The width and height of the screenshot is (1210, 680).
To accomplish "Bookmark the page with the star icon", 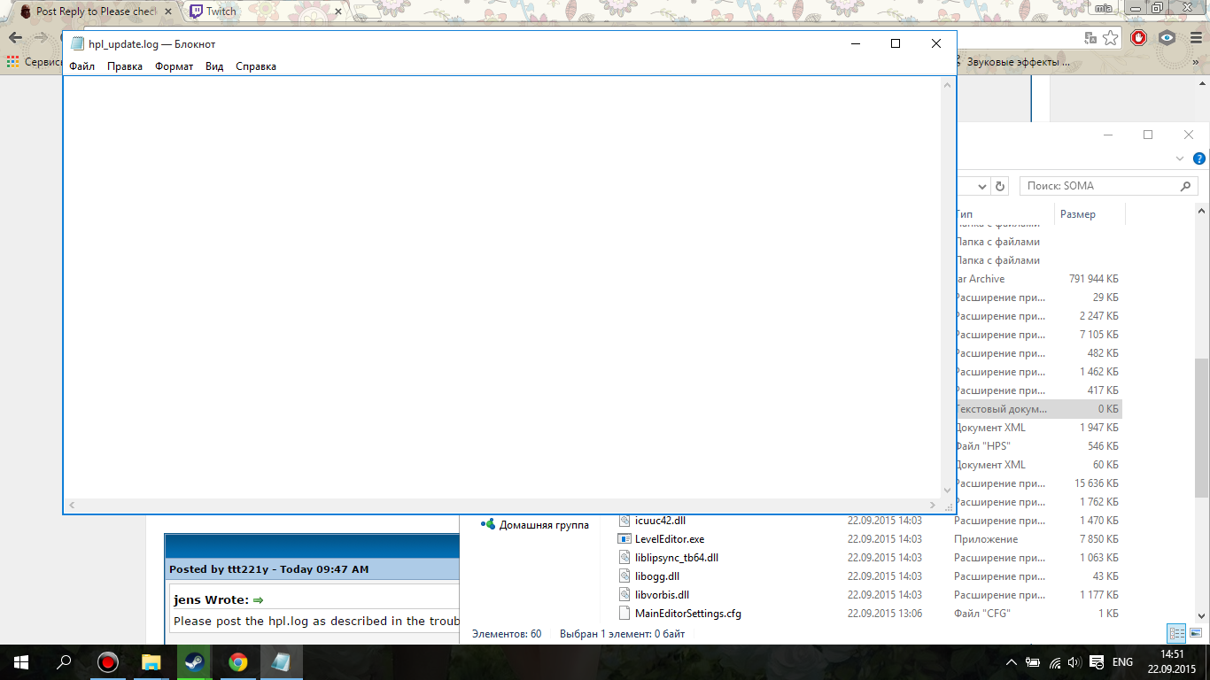I will (1110, 38).
